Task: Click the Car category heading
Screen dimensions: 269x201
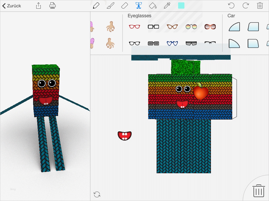Action: coord(231,16)
